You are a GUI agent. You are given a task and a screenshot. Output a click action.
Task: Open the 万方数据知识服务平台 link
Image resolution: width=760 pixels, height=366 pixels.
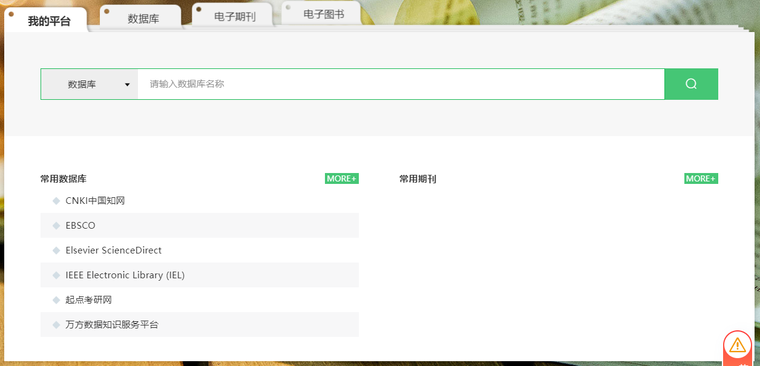112,325
